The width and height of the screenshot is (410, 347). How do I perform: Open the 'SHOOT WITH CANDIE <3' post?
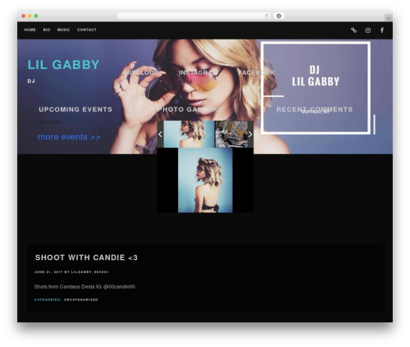86,258
